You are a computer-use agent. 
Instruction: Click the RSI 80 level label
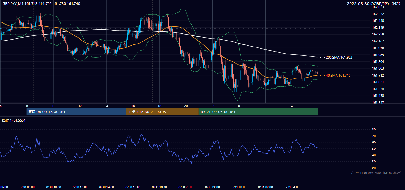tap(374, 130)
